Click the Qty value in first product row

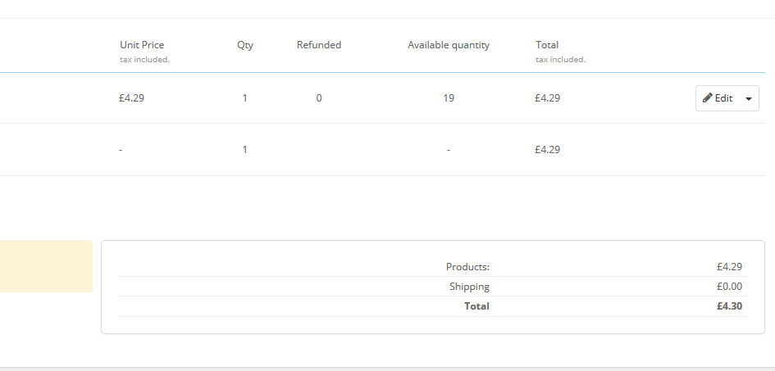244,98
